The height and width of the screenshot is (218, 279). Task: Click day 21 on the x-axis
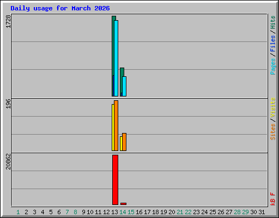(180, 212)
